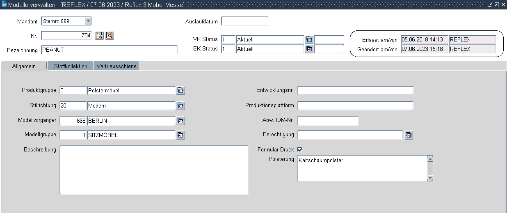Switch to the Stoffkollektion tab
Viewport: 507px width, 213px height.
pos(71,66)
